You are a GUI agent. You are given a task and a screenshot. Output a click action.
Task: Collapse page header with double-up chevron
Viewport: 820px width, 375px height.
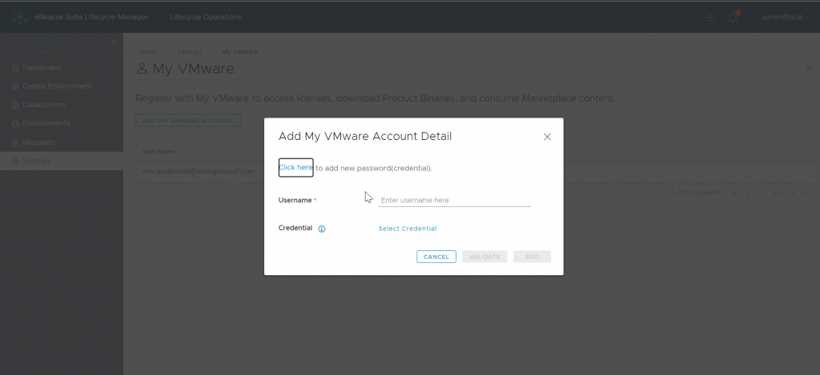coord(809,69)
